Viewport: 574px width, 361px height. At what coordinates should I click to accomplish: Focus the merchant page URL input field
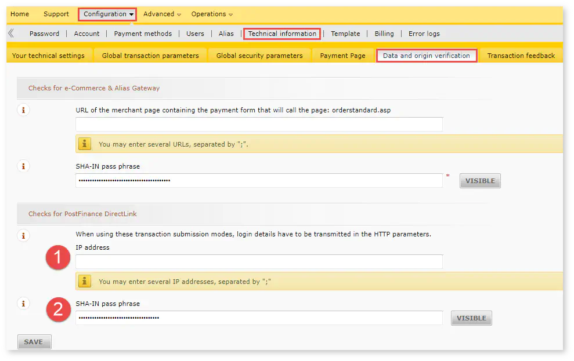point(259,125)
